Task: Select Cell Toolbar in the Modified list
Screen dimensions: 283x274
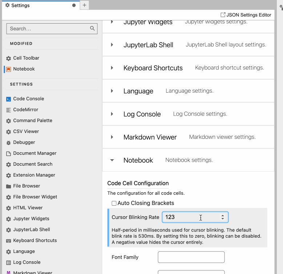Action: pos(26,58)
